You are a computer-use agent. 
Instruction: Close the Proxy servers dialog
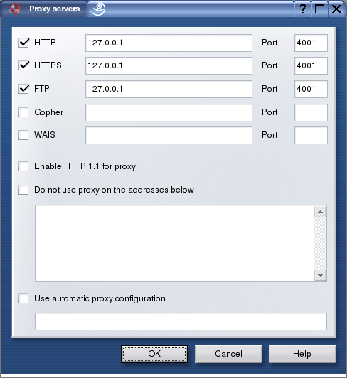(x=336, y=9)
